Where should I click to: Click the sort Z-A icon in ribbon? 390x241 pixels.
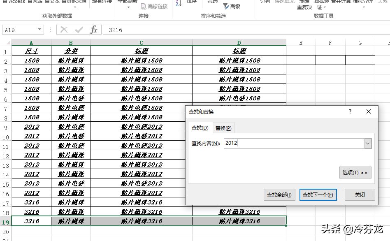(179, 3)
